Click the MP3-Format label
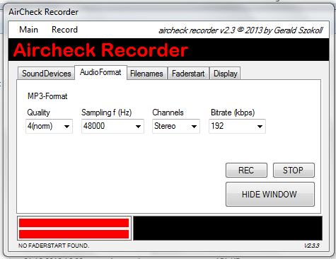Screen dimensions: 336x259 pos(47,96)
